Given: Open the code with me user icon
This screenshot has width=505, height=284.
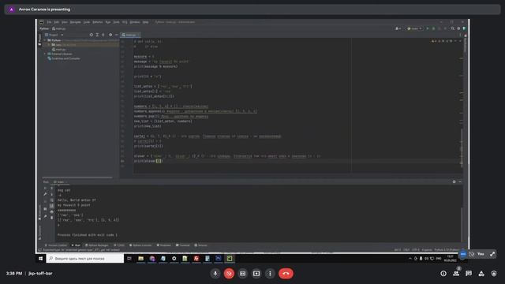Looking at the screenshot, I should 398,28.
